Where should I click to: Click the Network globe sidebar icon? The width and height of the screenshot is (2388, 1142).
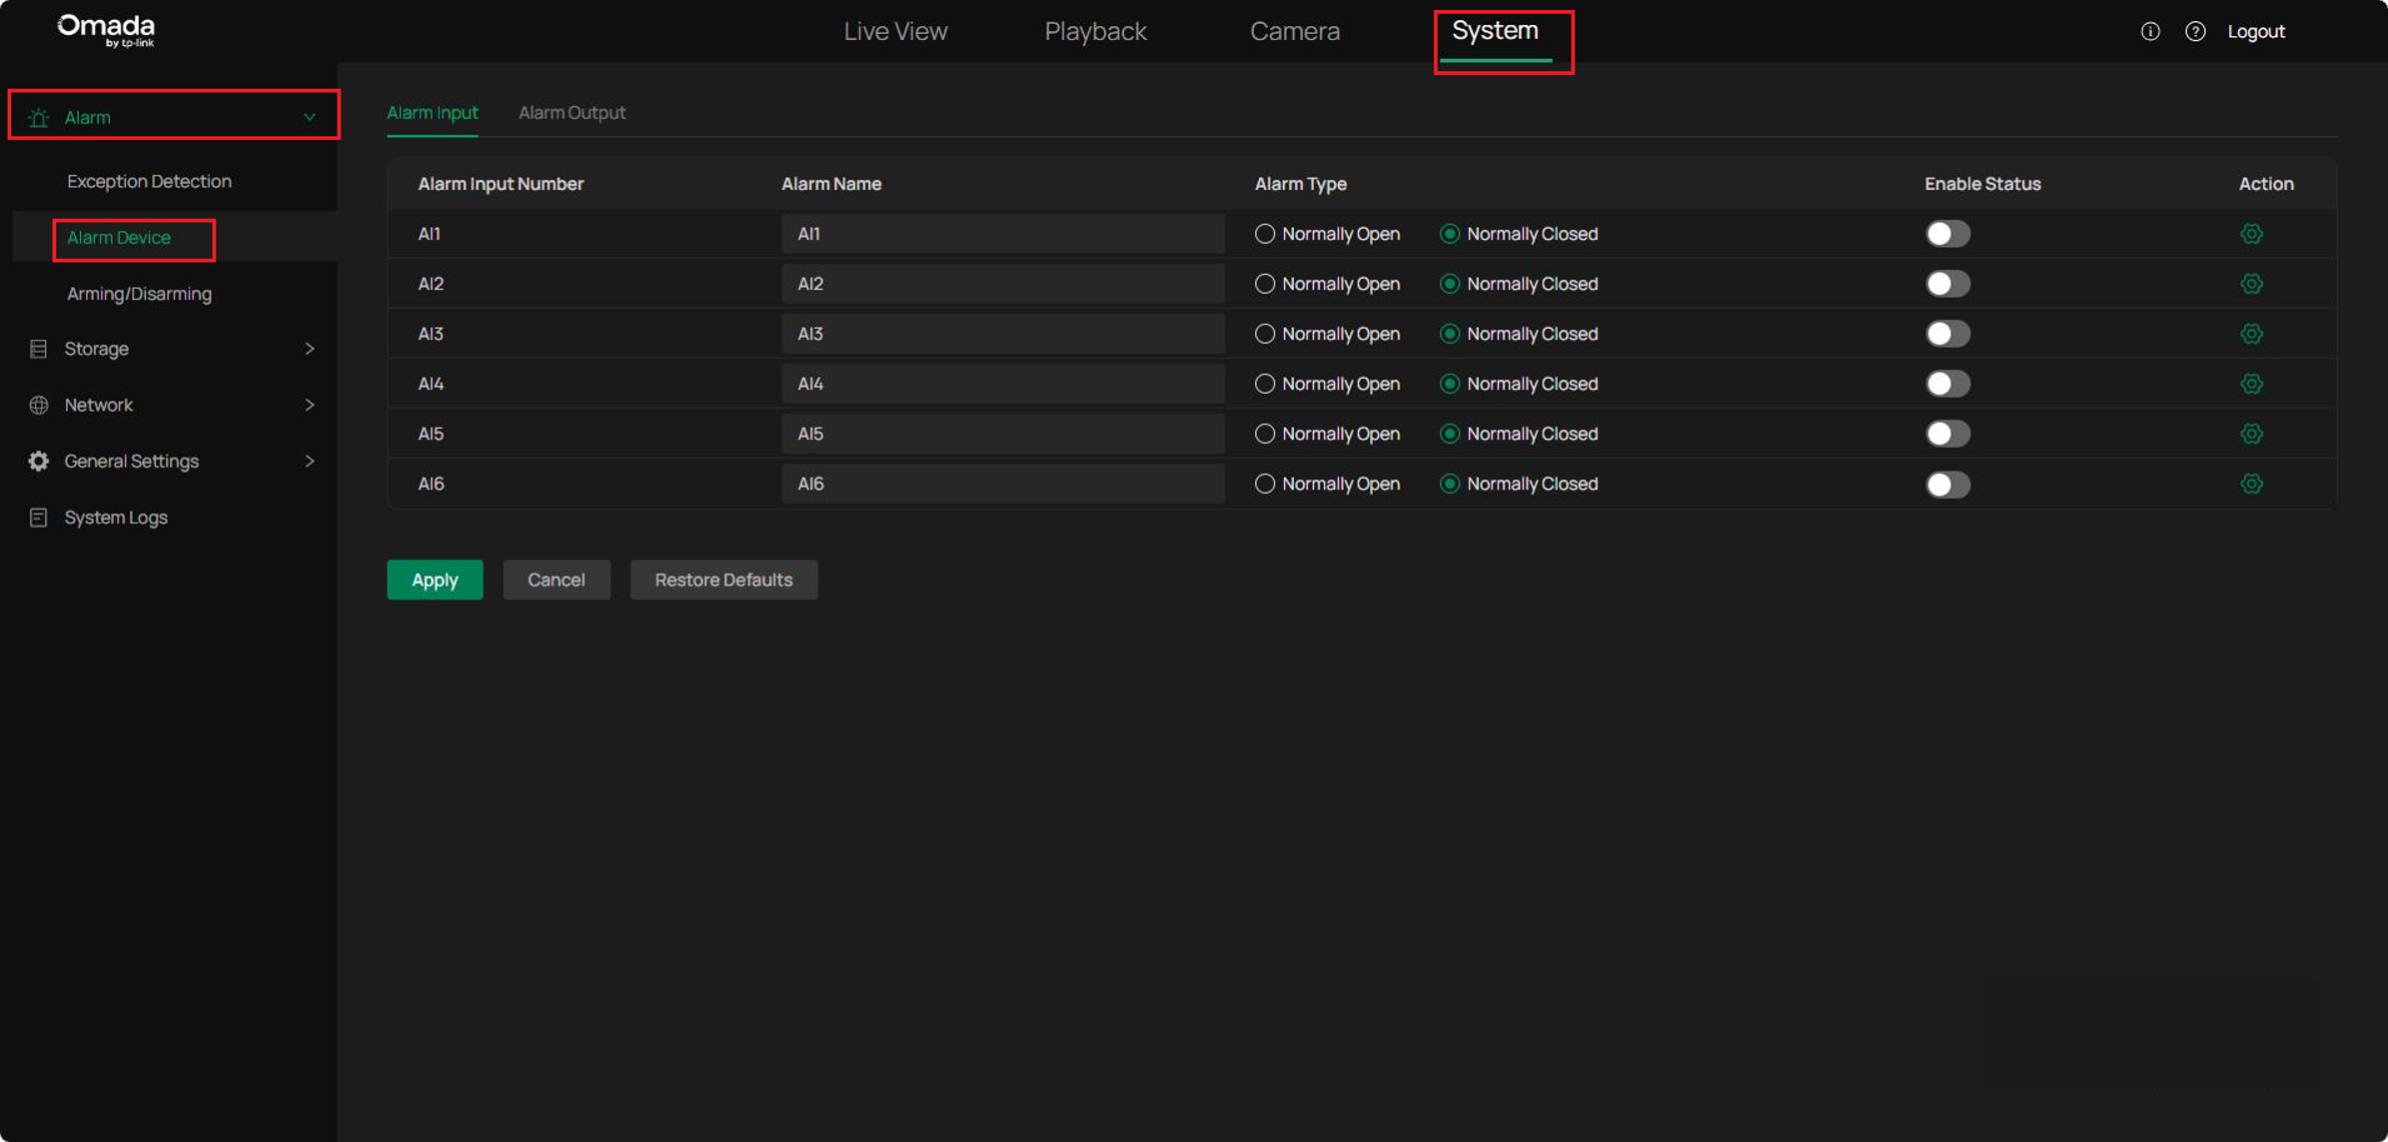pyautogui.click(x=38, y=405)
